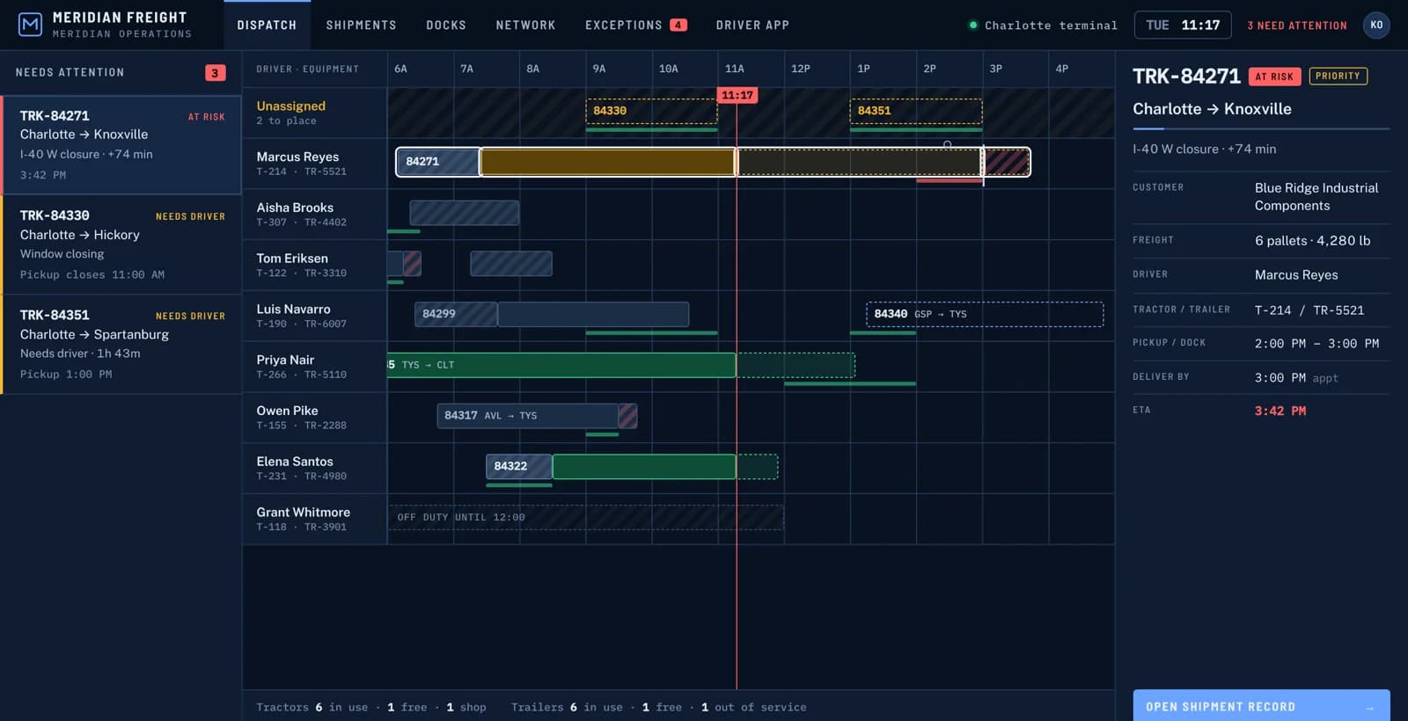Select the TRK-84330 Charlotte to Hickory card
Screen dimensions: 1408x721
coord(121,244)
